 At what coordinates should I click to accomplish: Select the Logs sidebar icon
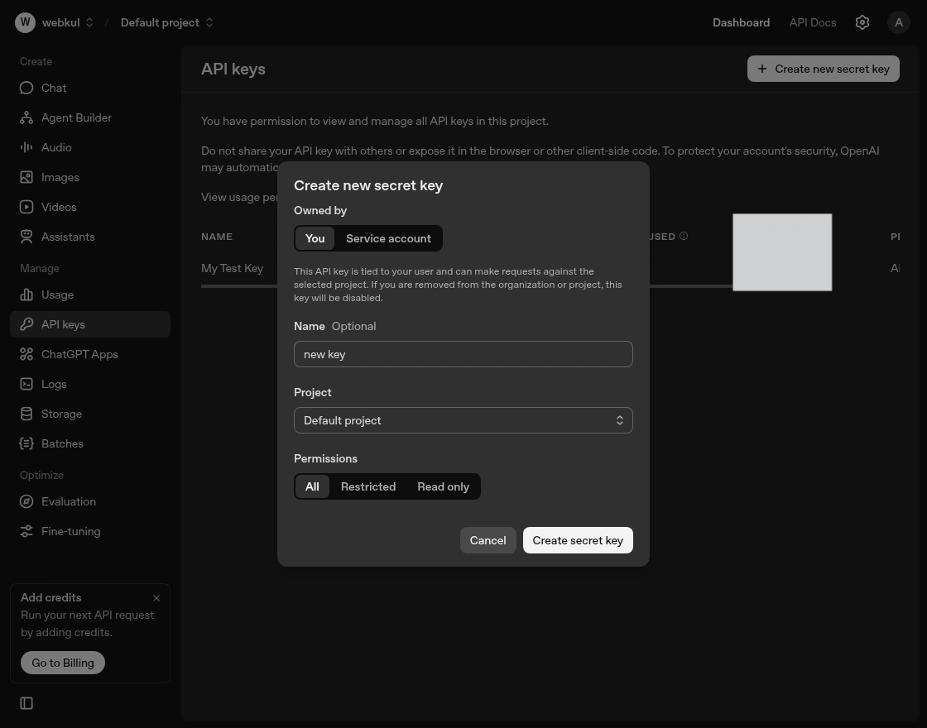[26, 384]
